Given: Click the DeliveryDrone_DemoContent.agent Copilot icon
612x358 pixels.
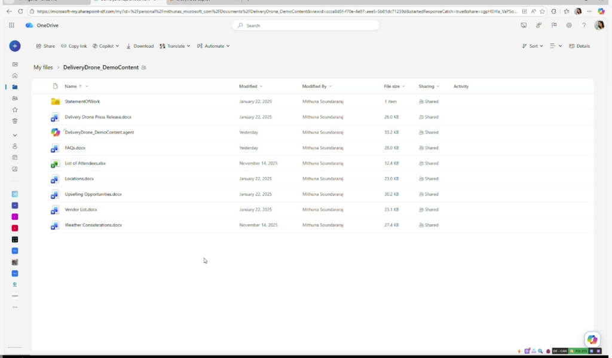Looking at the screenshot, I should click(x=56, y=132).
